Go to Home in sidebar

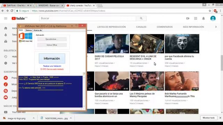pyautogui.click(x=6, y=28)
